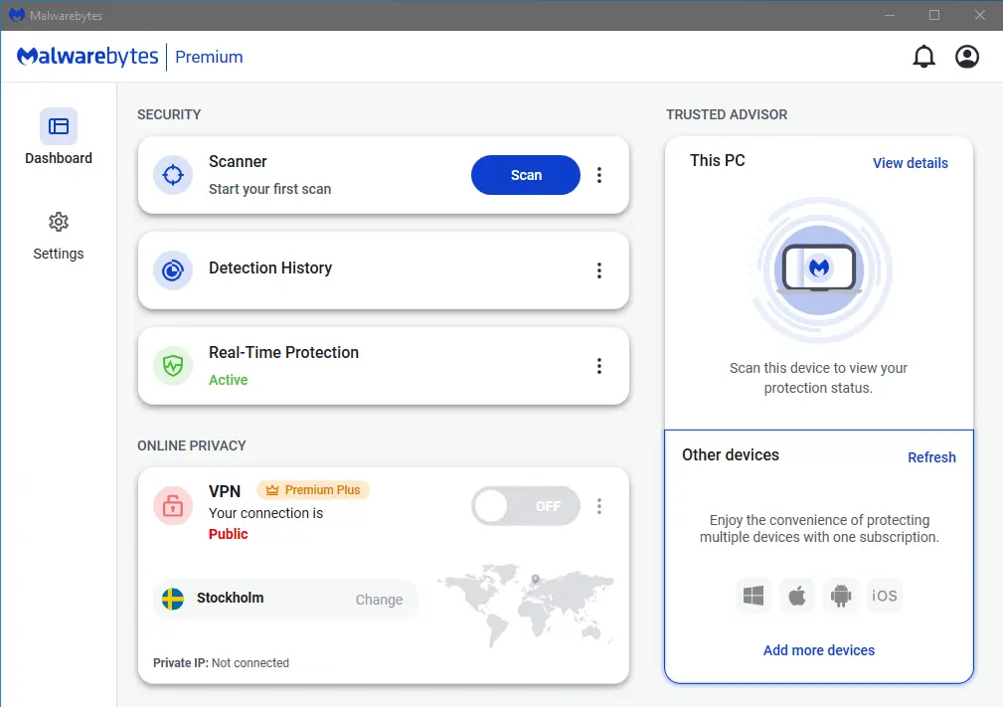
Task: Click the green Active status text
Action: point(229,380)
